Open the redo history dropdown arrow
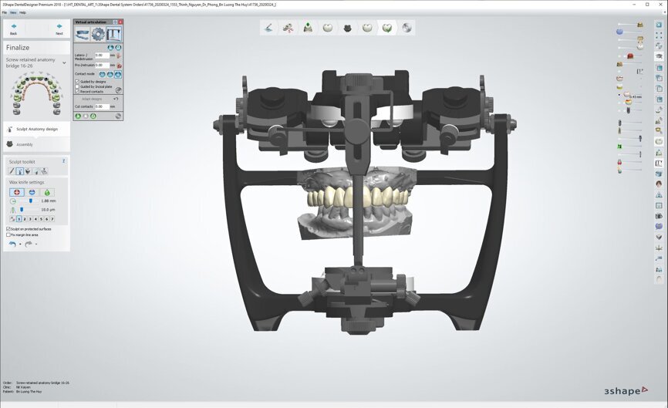668x408 pixels. (36, 244)
